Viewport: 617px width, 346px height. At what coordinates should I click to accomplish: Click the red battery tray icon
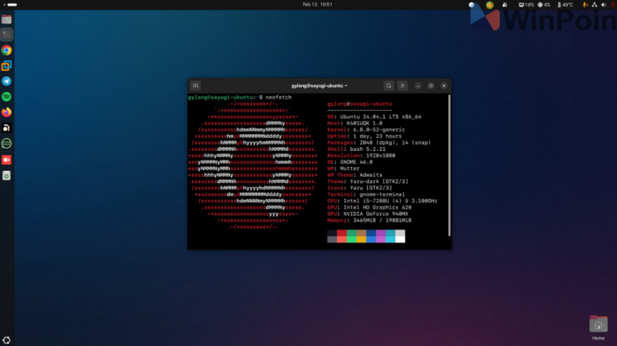[x=613, y=5]
